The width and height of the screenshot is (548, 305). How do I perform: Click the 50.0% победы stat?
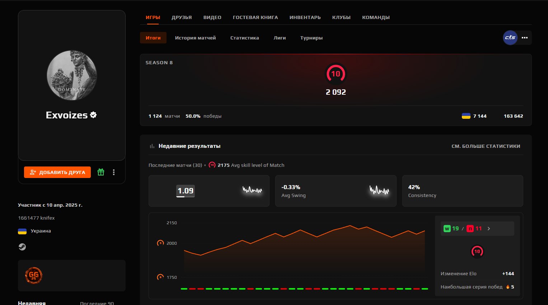[x=203, y=116]
